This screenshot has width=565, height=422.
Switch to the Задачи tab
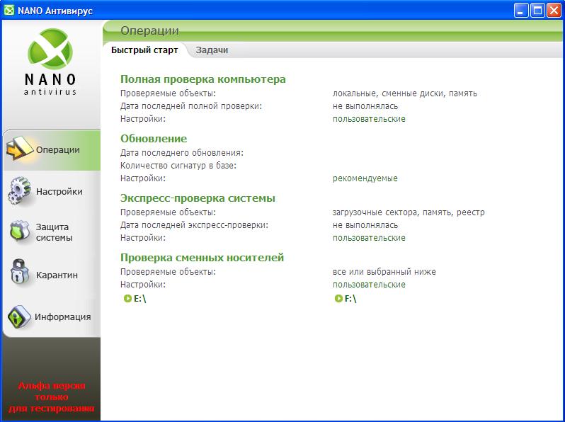[212, 50]
